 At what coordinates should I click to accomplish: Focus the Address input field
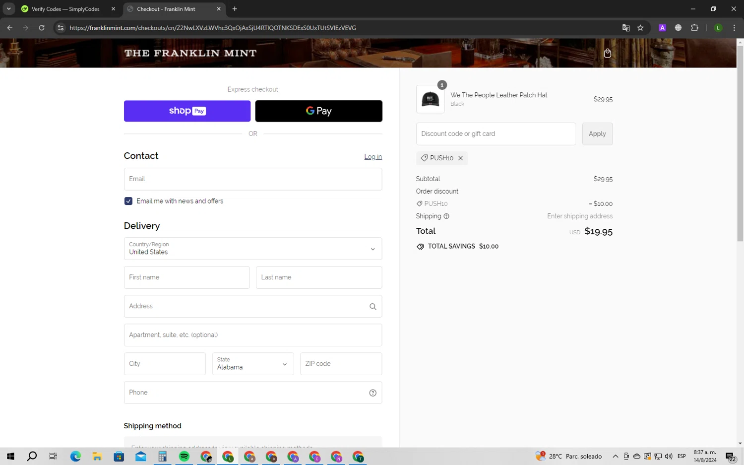[x=253, y=306]
